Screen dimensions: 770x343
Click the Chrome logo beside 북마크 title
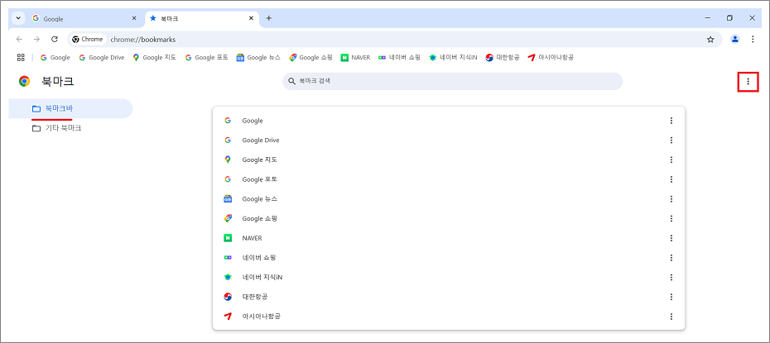24,81
